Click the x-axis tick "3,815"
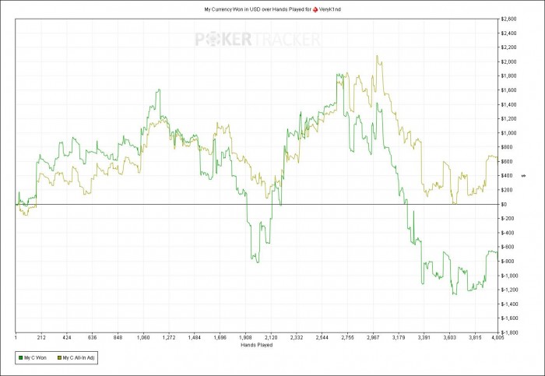Screen dimensions: 545x376 tap(475, 337)
